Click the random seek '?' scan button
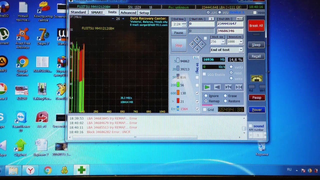The image size is (320, 180). [x=228, y=87]
